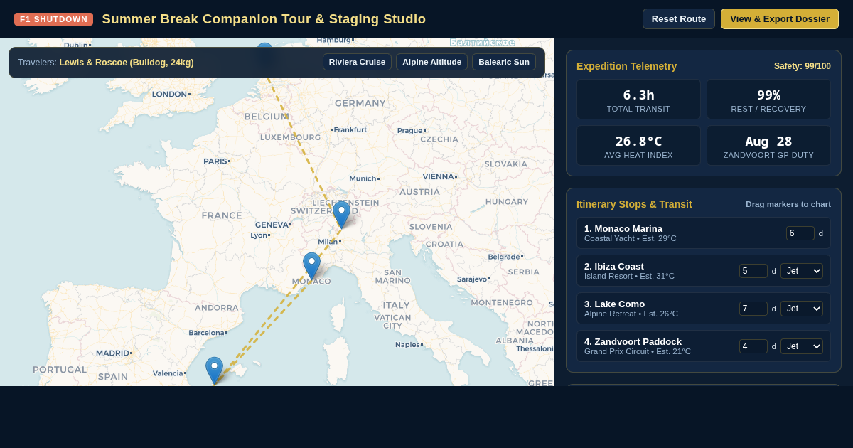Image resolution: width=853 pixels, height=448 pixels.
Task: Select the 2. Ibiza Coast stop
Action: click(704, 271)
